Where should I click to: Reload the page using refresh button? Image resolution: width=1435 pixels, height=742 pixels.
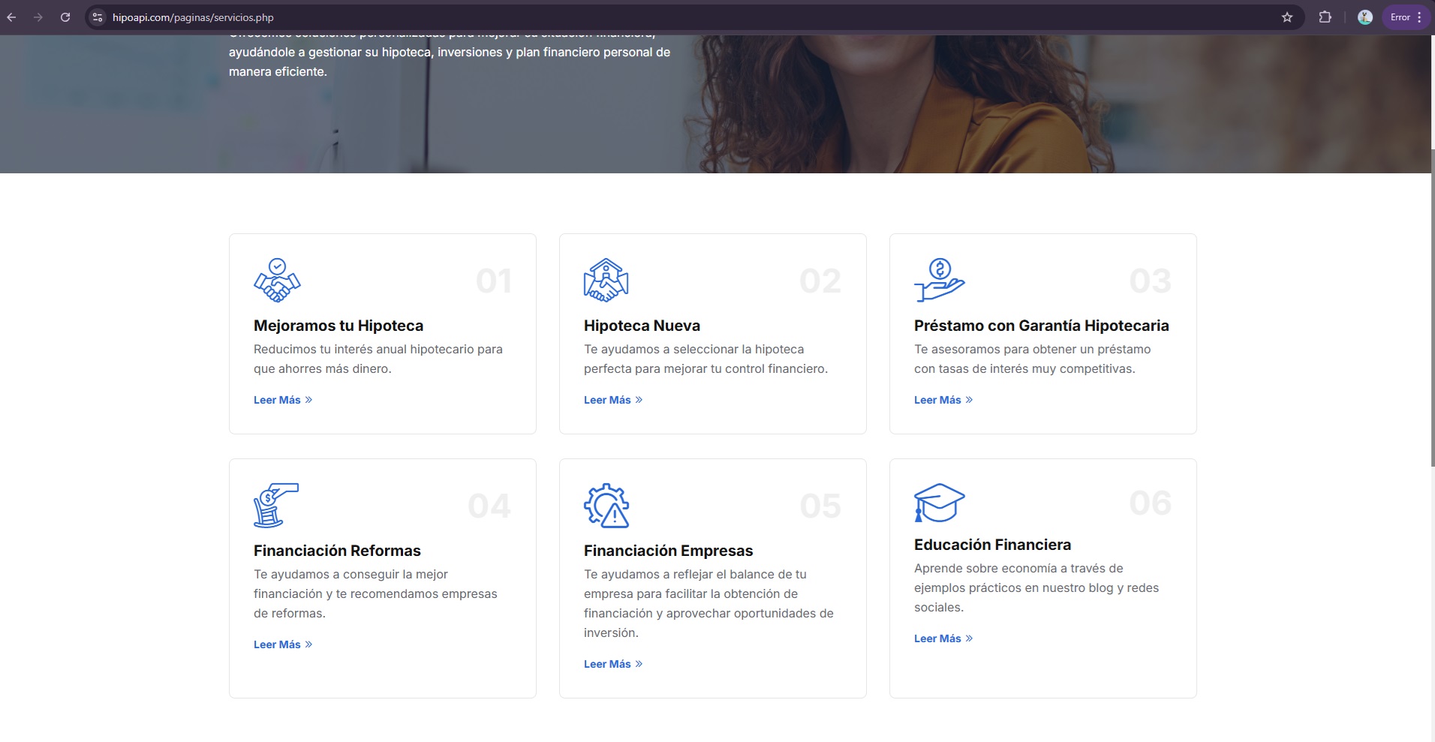pyautogui.click(x=65, y=17)
